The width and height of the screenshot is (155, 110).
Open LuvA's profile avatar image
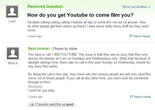tap(12, 12)
